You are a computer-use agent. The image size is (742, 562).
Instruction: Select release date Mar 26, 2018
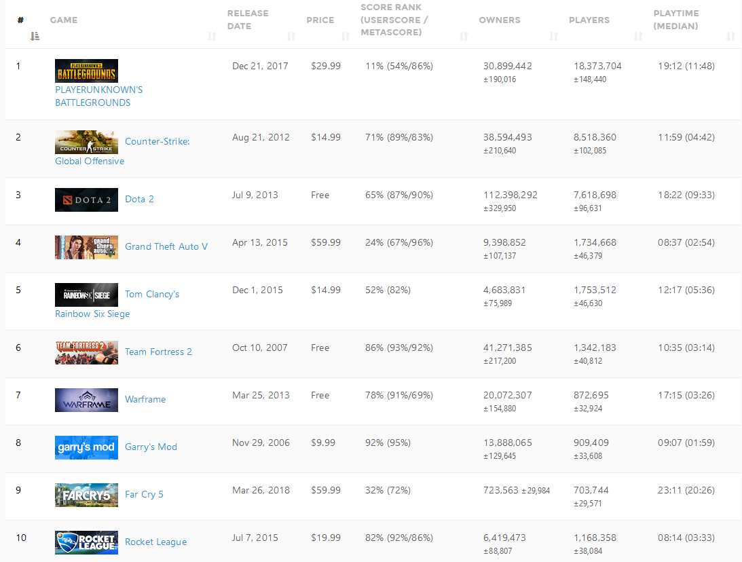coord(261,490)
